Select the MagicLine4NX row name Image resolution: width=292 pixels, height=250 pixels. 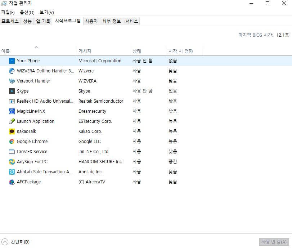[31, 111]
